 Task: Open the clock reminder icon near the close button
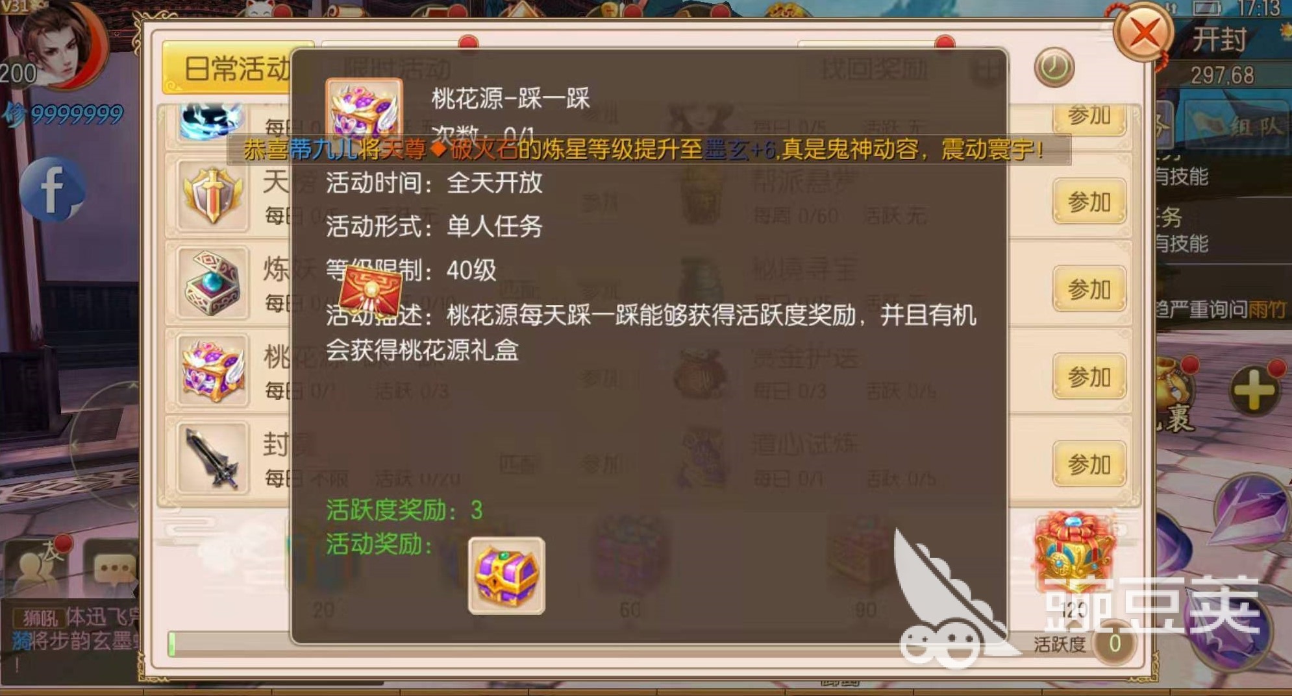click(x=1054, y=67)
